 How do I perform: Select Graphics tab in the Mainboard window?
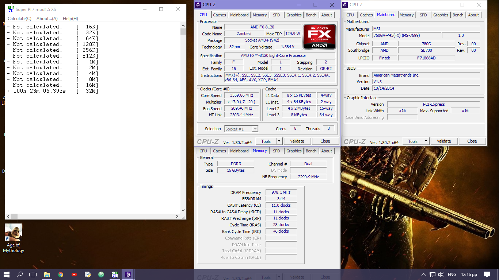tap(441, 15)
